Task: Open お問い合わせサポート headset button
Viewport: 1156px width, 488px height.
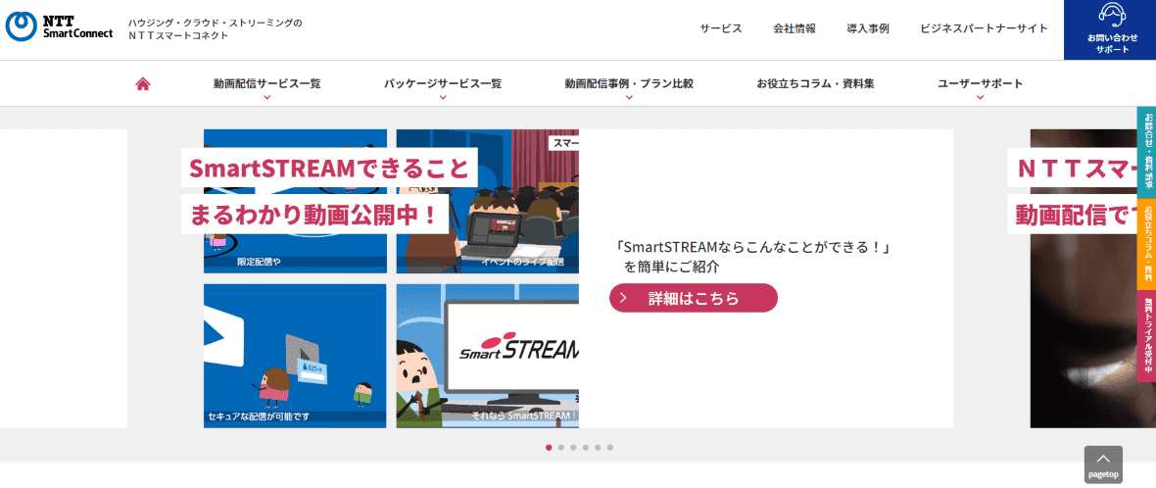Action: pos(1110,29)
